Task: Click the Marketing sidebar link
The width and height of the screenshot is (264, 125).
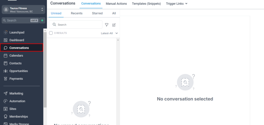Action: 16,93
